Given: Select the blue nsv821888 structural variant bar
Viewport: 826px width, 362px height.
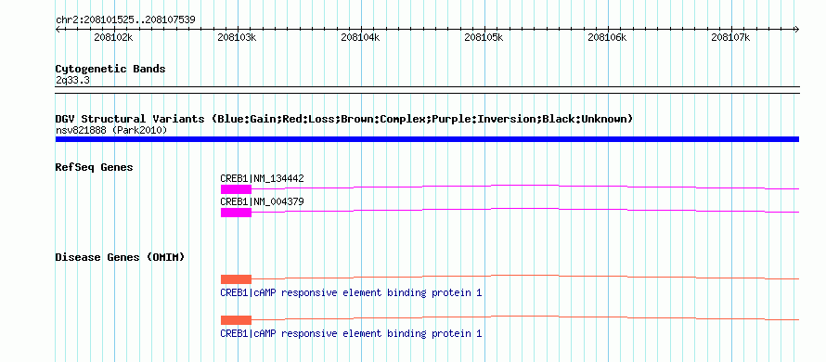Looking at the screenshot, I should click(427, 139).
